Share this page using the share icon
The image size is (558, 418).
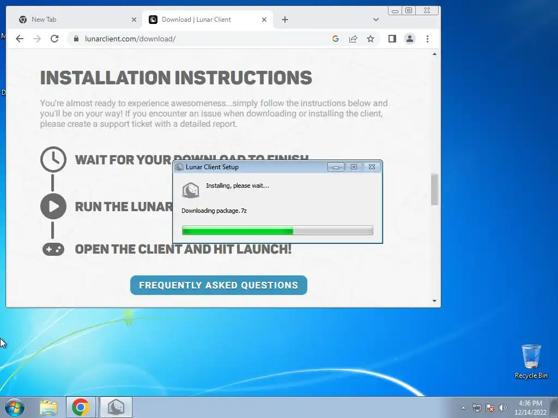(x=353, y=39)
